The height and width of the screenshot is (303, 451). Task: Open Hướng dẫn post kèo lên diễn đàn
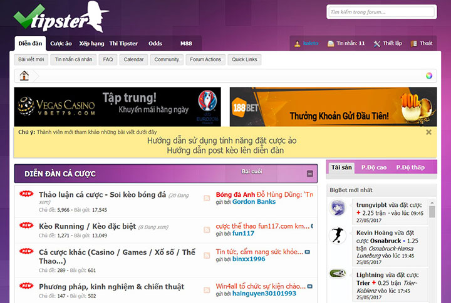point(225,151)
